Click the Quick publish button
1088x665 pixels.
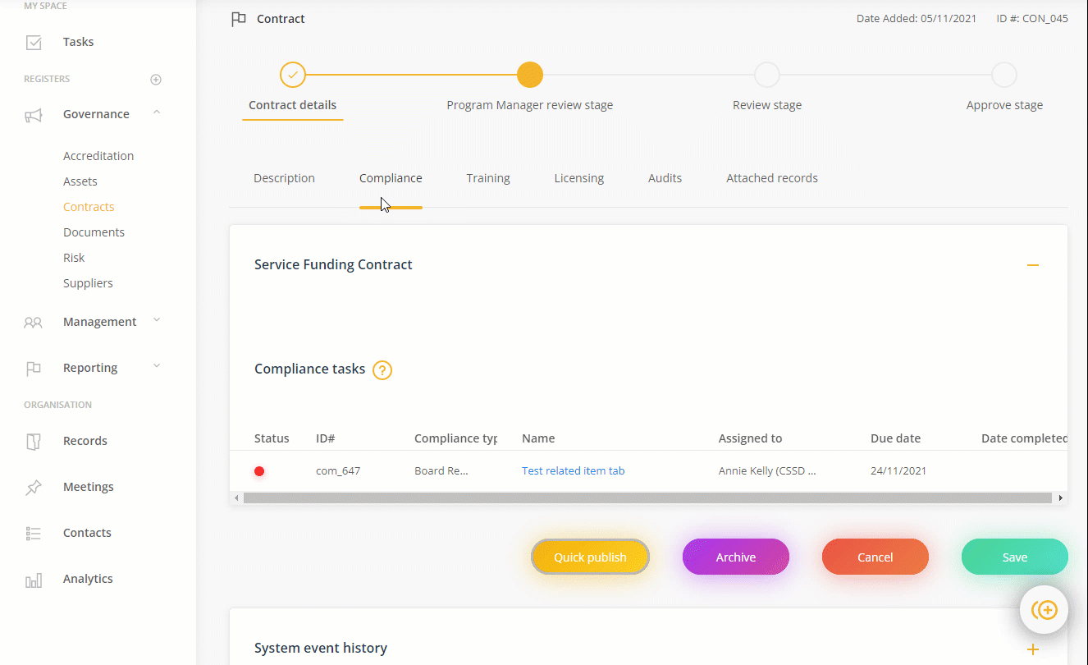pyautogui.click(x=590, y=557)
